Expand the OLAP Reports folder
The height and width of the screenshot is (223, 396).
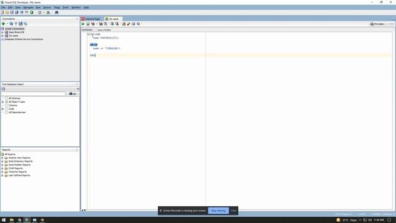click(x=2, y=168)
